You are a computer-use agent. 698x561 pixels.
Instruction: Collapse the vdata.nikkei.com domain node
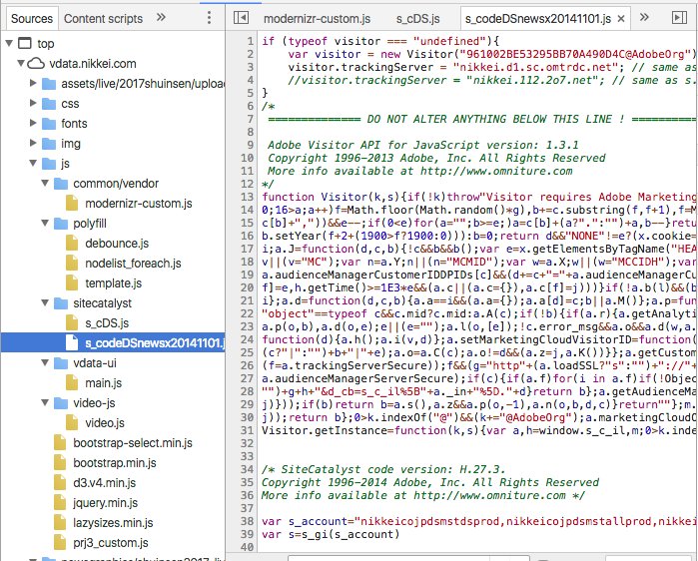21,63
